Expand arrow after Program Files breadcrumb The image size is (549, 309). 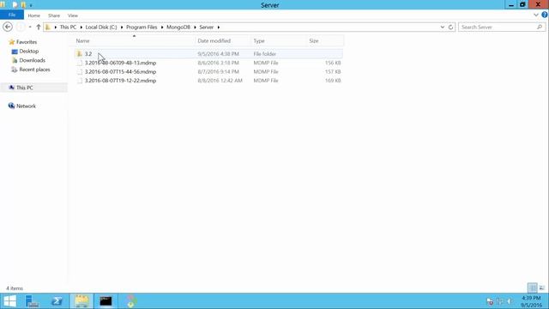[x=162, y=27]
